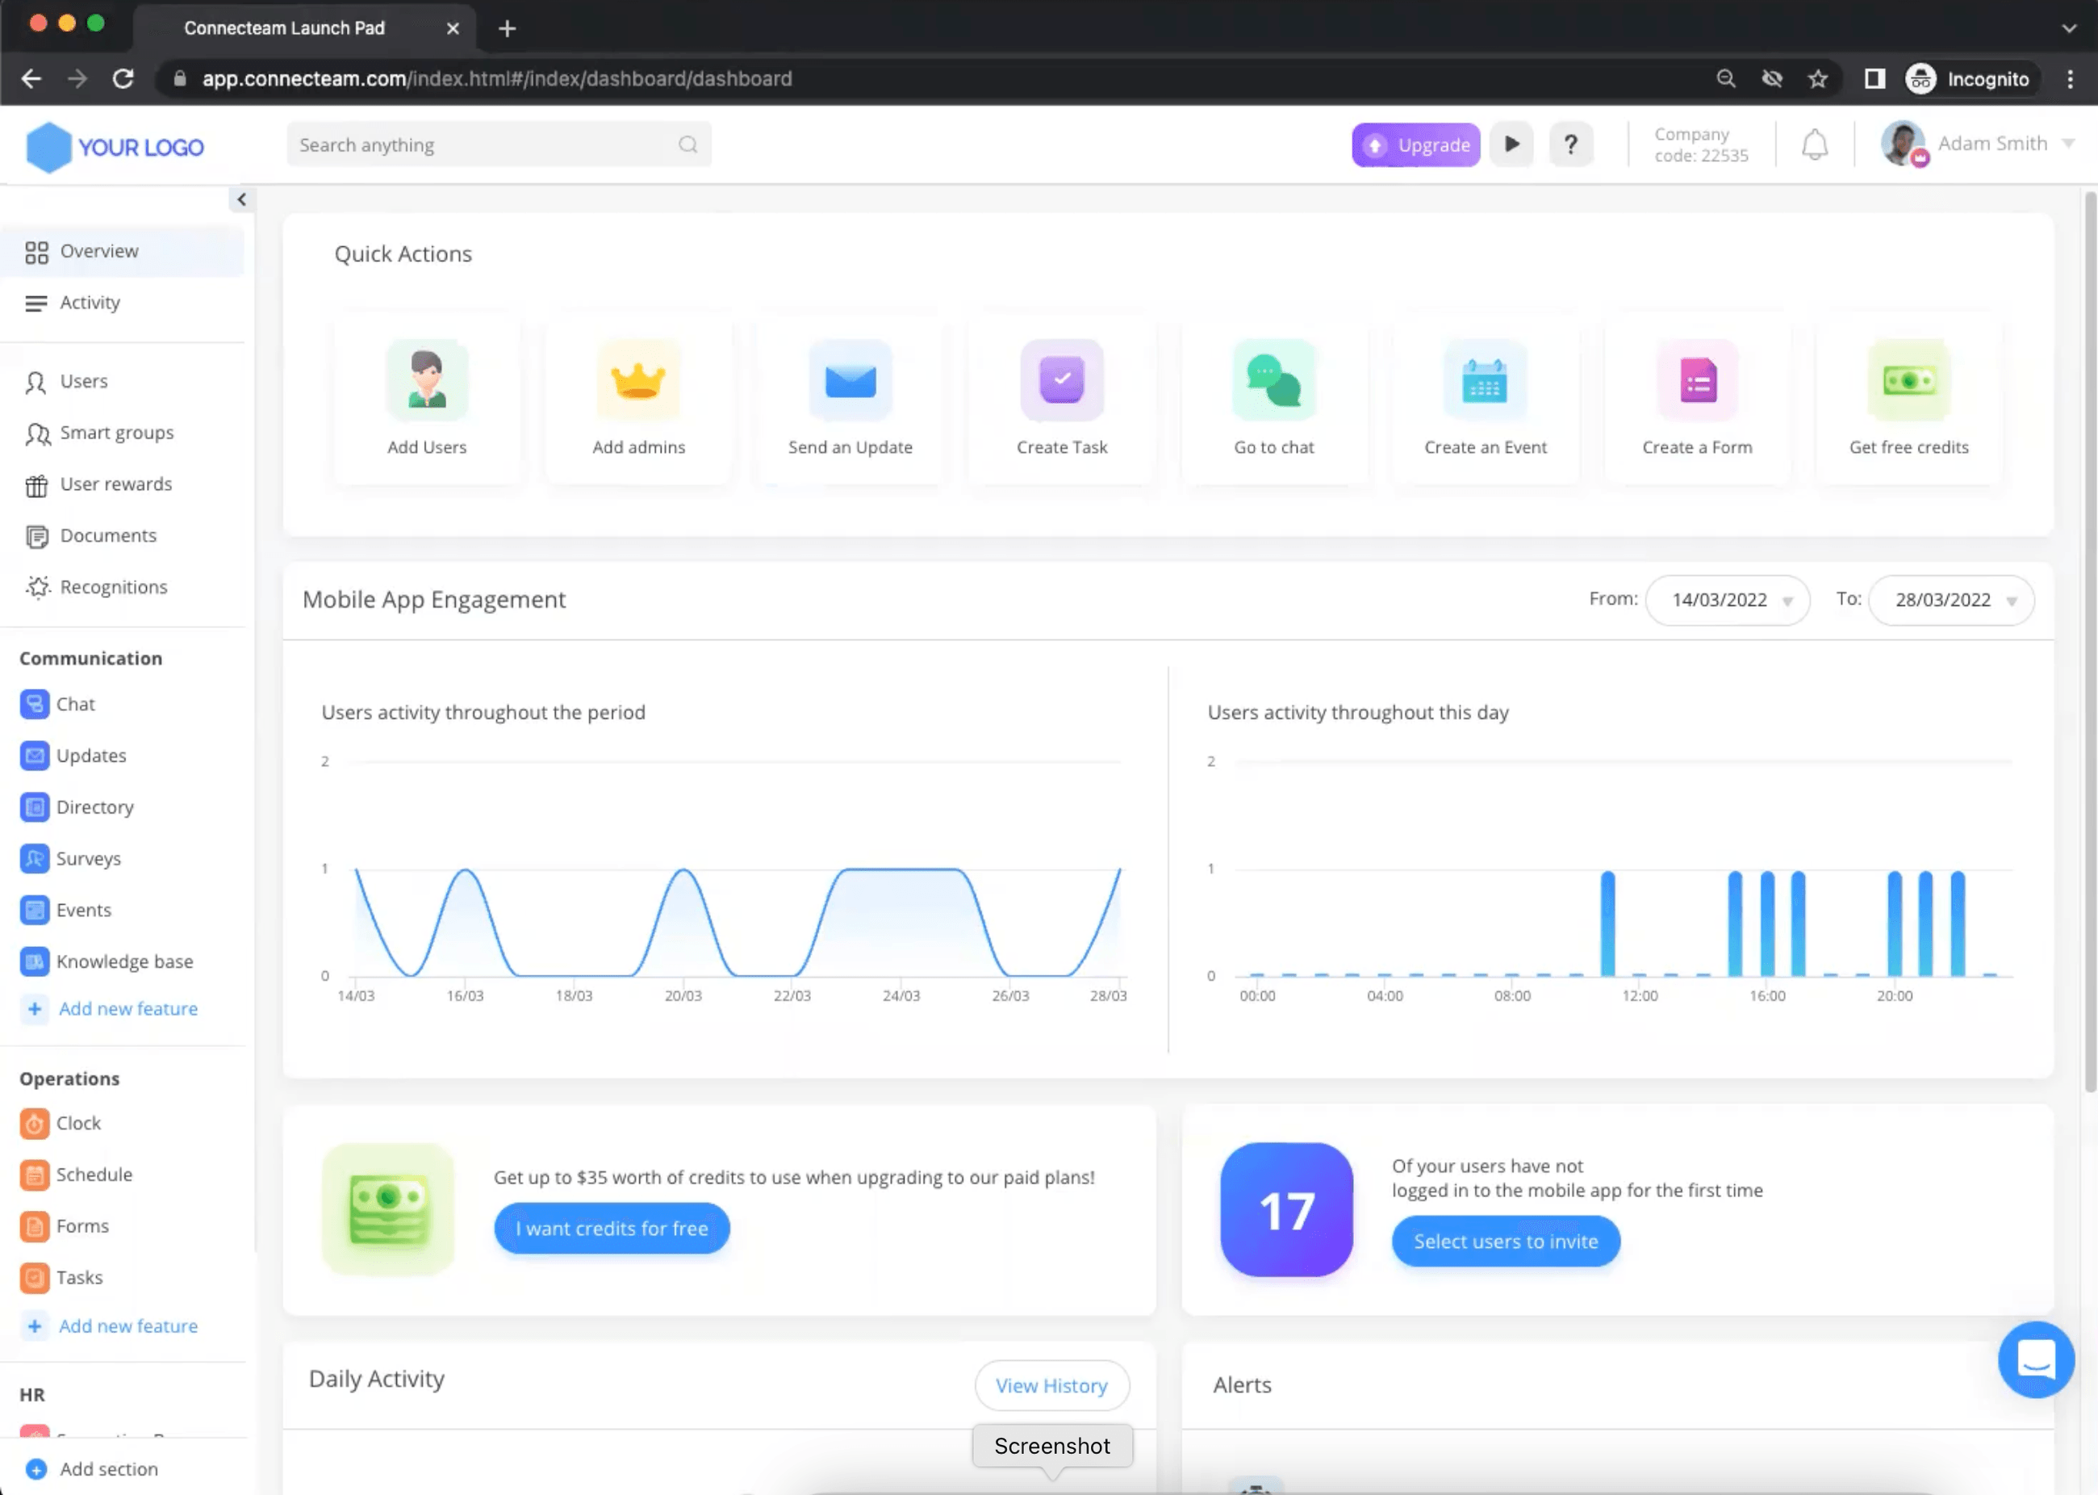Collapse the left sidebar with the arrow
2098x1495 pixels.
[x=241, y=199]
